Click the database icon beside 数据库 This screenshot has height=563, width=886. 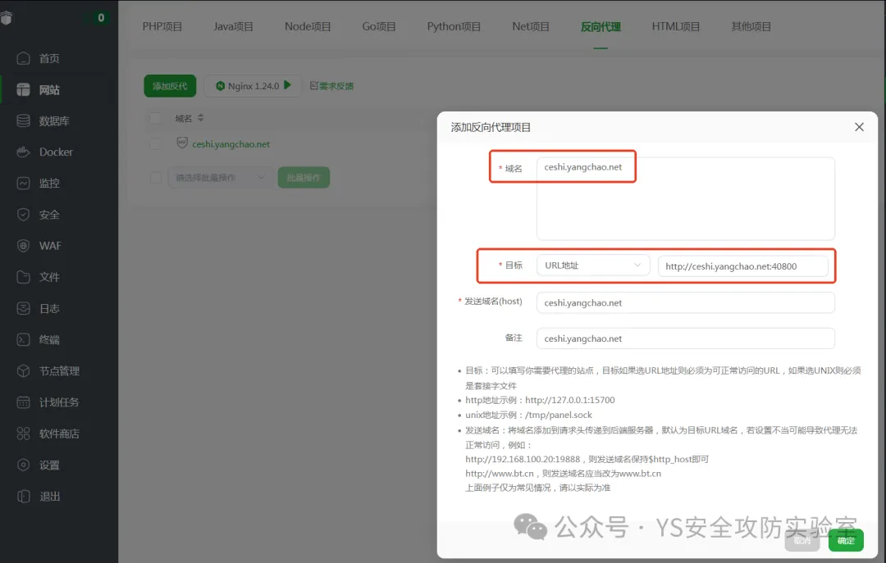[x=23, y=120]
